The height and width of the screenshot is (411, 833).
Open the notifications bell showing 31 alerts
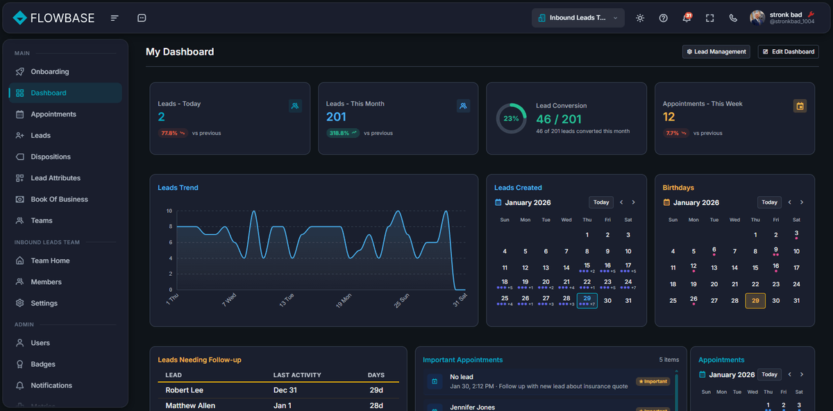pyautogui.click(x=687, y=17)
